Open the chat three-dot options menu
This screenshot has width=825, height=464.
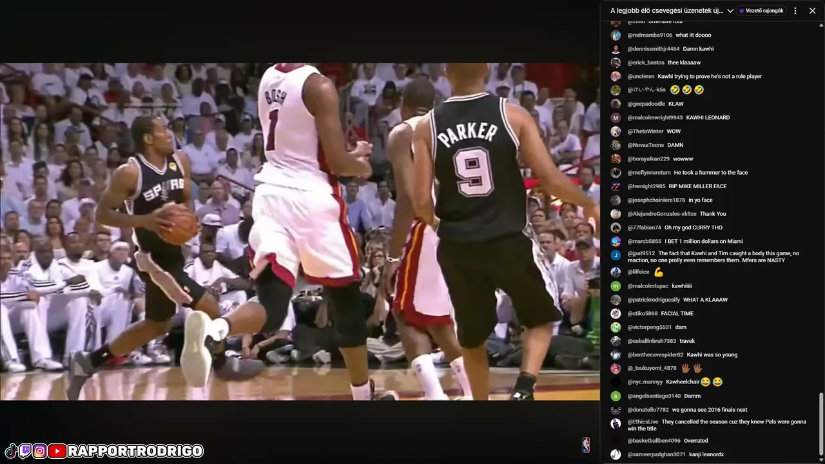pyautogui.click(x=795, y=10)
